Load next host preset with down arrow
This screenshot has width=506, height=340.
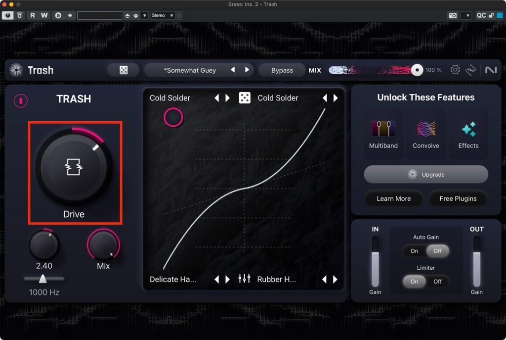[x=136, y=15]
